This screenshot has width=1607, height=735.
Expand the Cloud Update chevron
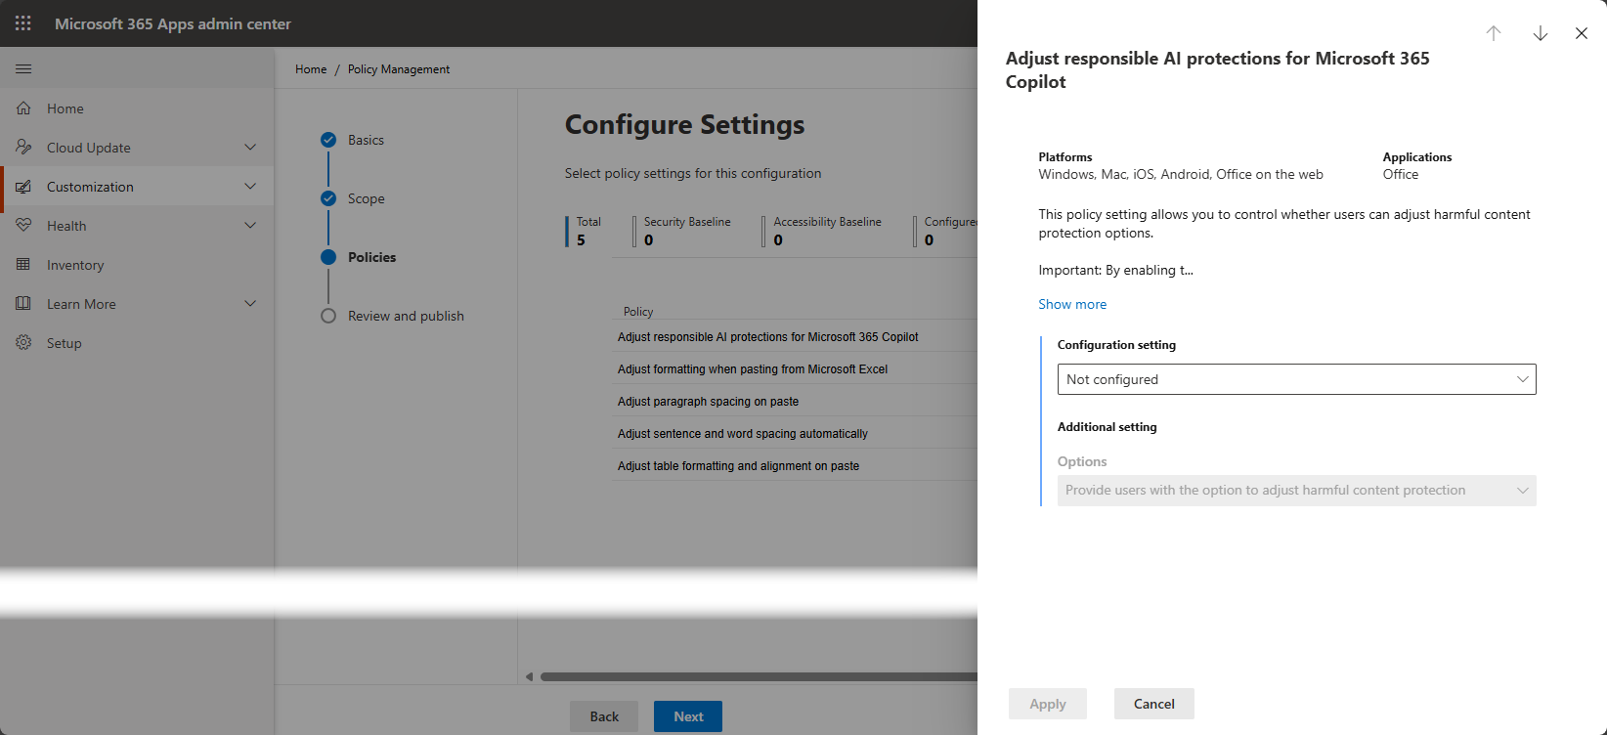250,148
